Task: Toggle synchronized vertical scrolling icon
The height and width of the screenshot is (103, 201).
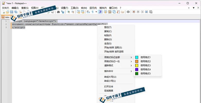Action: pos(78,12)
